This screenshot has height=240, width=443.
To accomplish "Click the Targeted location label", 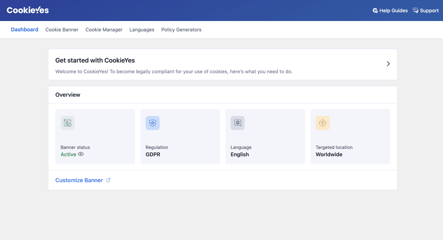I will coord(334,148).
